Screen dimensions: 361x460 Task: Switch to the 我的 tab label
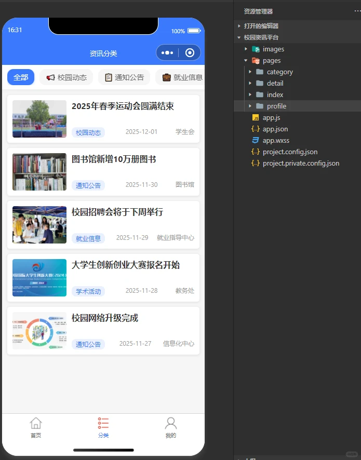(171, 436)
